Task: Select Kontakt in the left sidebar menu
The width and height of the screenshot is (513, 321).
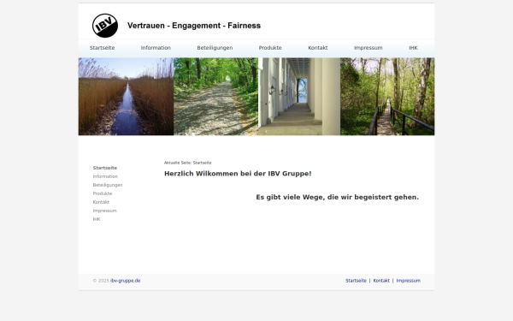Action: click(101, 202)
